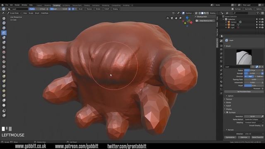The height and width of the screenshot is (149, 265).
Task: Open the Falloff header dropdown
Action: tap(107, 9)
